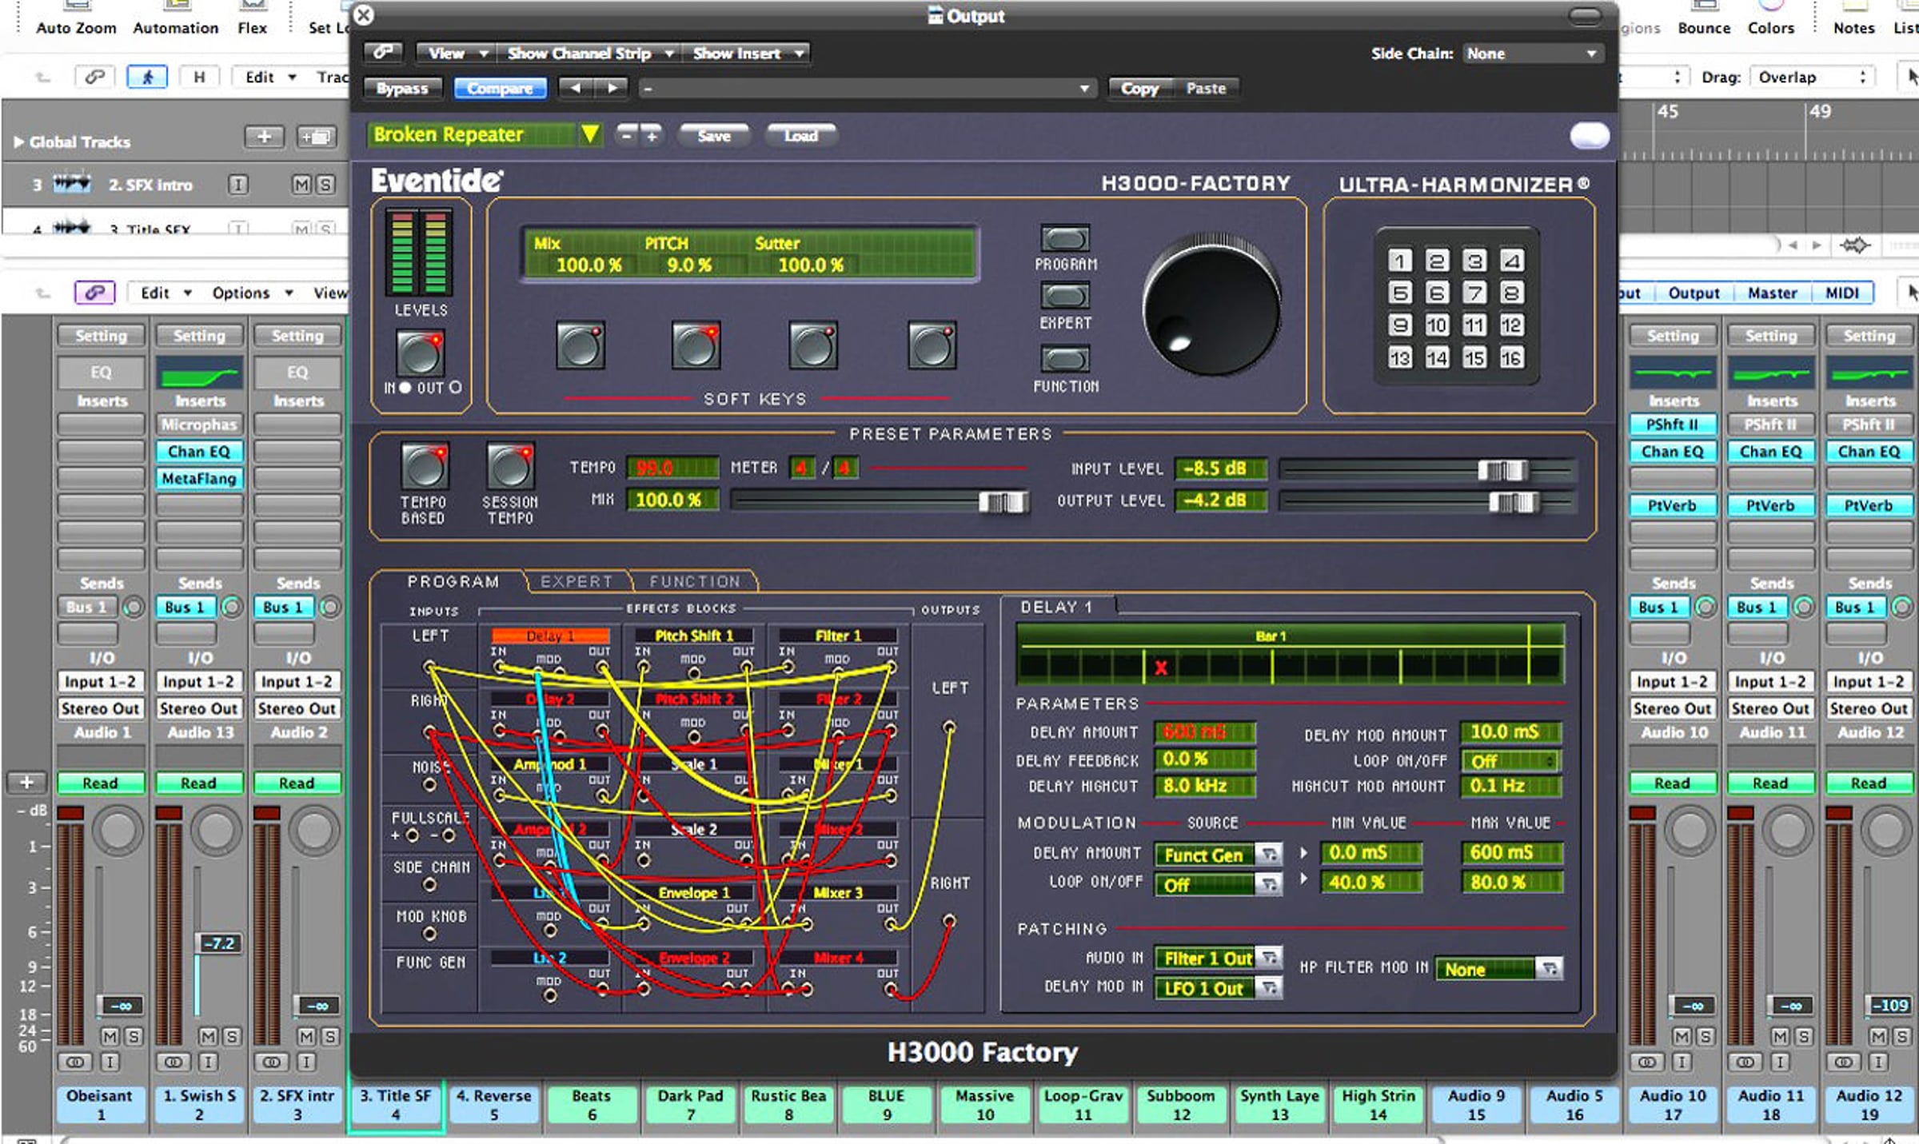Click pan knob on Obeisant channel strip
The image size is (1919, 1144).
click(x=118, y=831)
